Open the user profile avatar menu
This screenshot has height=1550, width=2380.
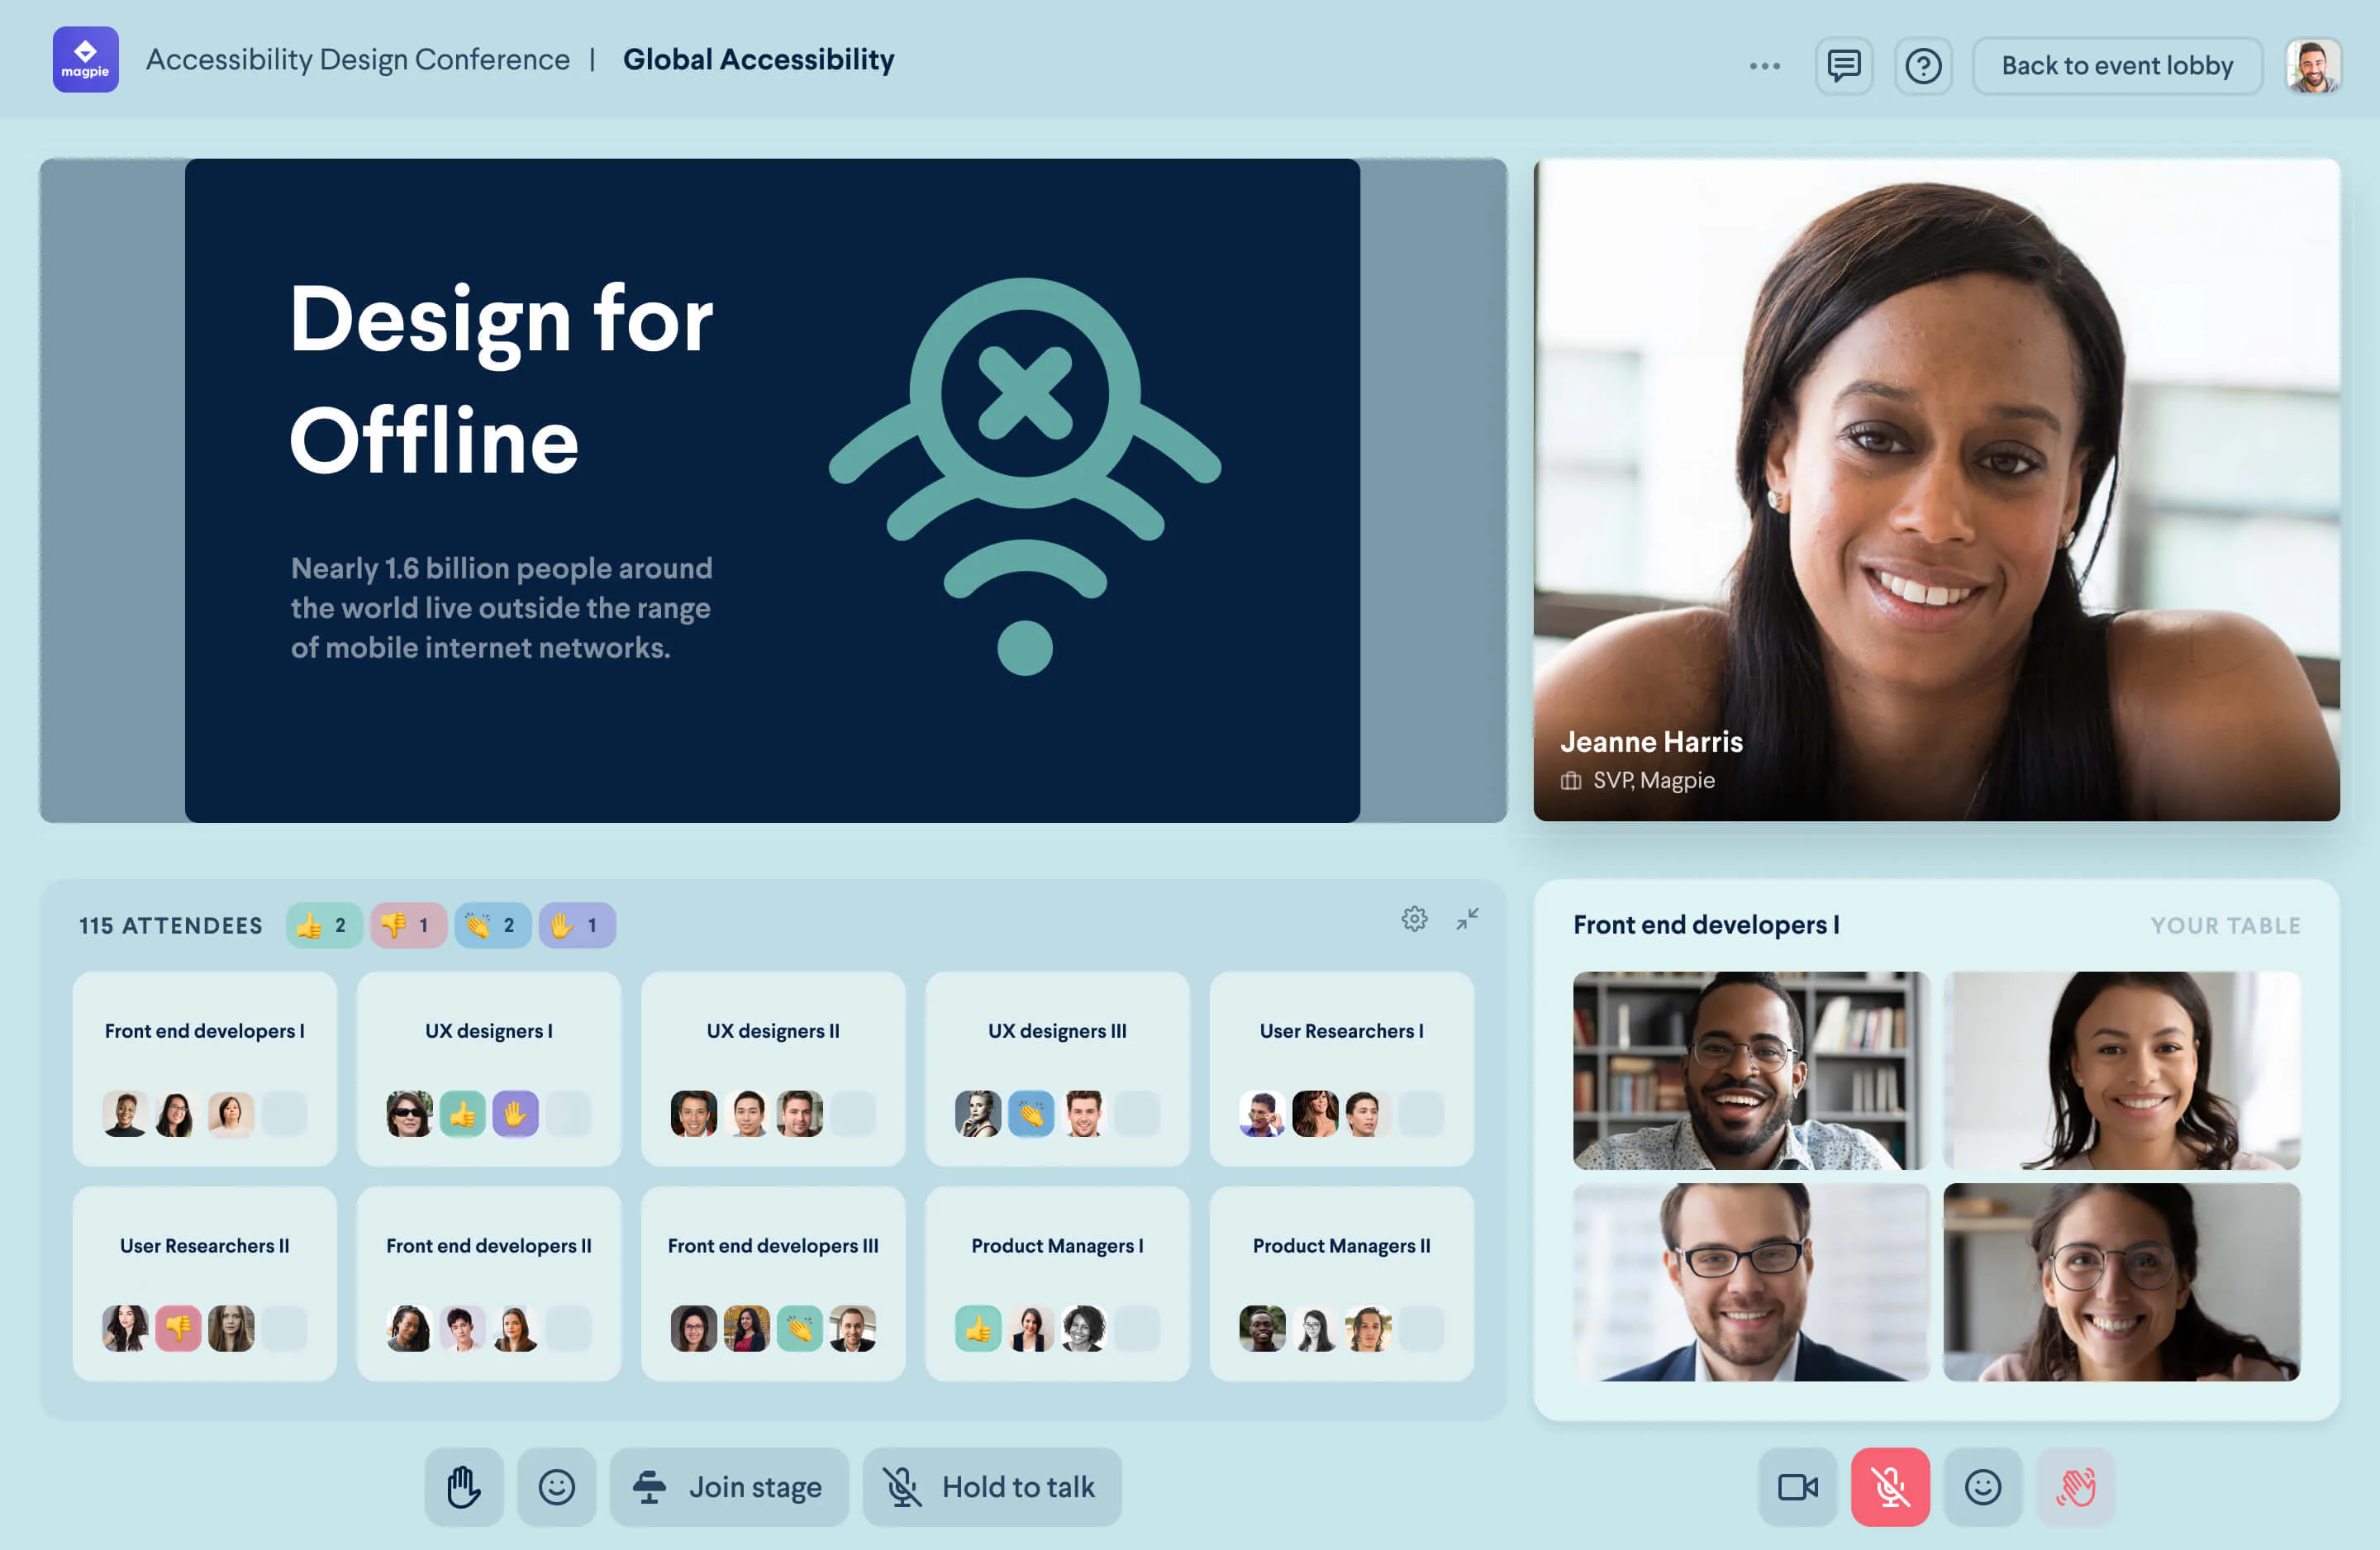coord(2313,66)
